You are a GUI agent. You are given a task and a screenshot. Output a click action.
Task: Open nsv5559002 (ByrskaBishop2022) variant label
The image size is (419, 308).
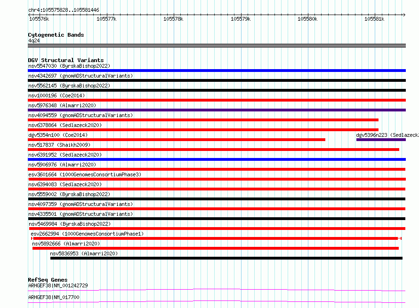pos(69,194)
